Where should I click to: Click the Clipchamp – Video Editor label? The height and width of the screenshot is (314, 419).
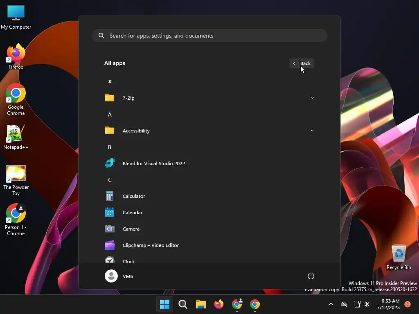151,245
